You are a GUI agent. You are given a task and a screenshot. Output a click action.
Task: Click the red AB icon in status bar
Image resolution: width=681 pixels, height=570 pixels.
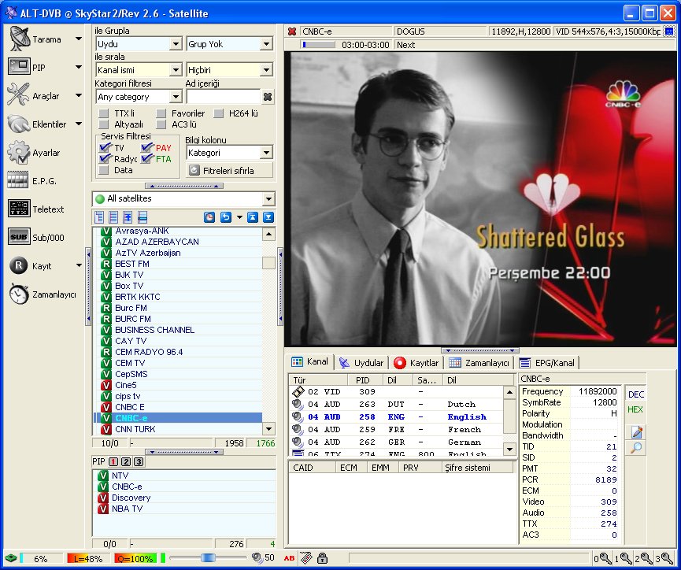[289, 558]
